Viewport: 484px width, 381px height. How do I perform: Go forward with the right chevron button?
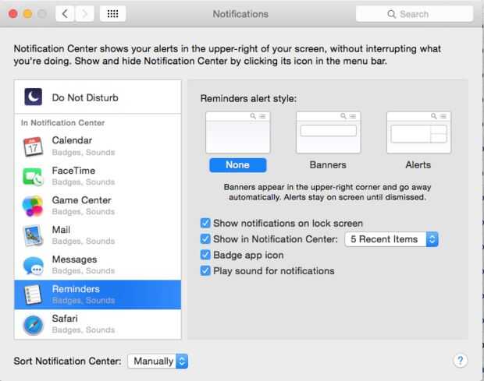[84, 14]
